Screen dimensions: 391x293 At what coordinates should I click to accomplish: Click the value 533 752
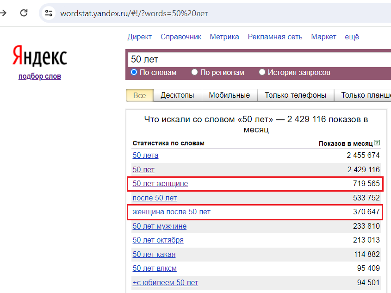(x=366, y=198)
